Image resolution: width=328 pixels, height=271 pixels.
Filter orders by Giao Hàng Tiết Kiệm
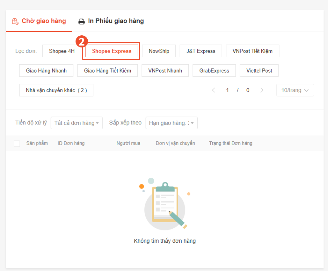click(107, 71)
